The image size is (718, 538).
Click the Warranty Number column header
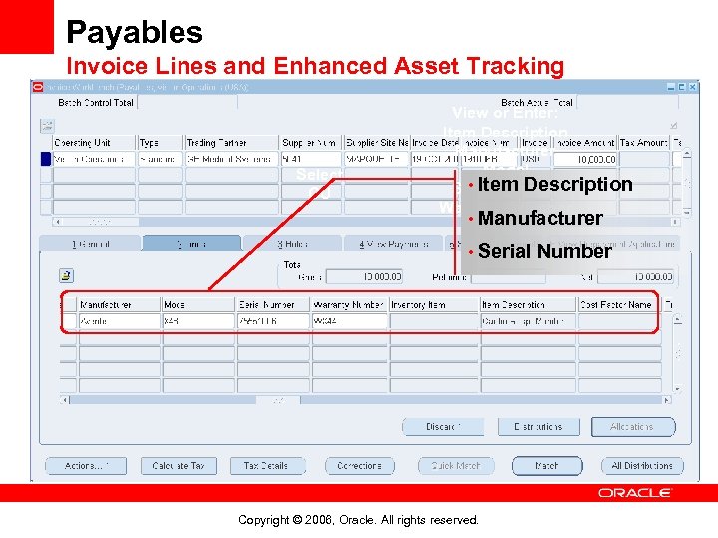[348, 304]
